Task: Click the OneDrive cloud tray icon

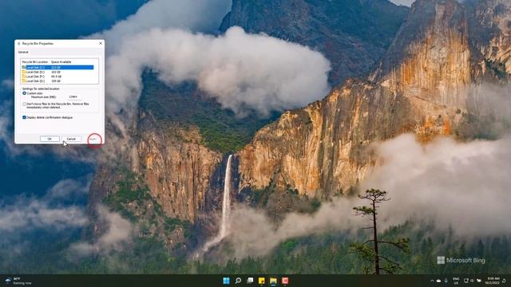Action: click(438, 281)
